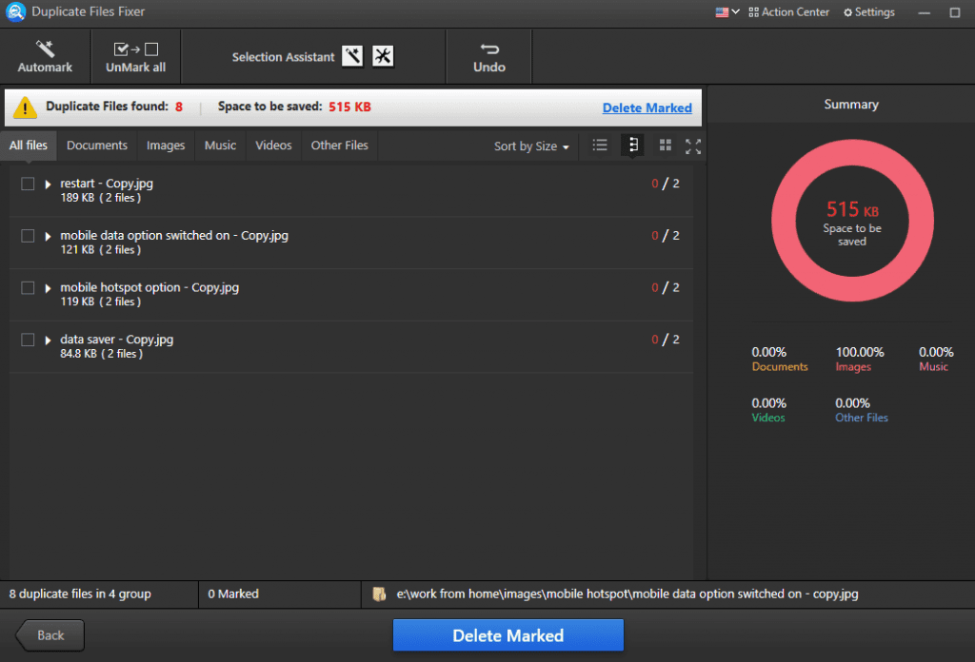Viewport: 975px width, 662px height.
Task: Switch to the Music tab
Action: click(220, 146)
